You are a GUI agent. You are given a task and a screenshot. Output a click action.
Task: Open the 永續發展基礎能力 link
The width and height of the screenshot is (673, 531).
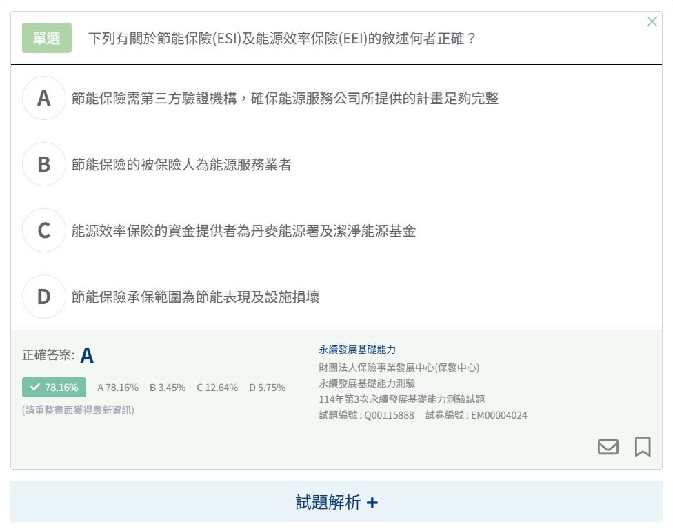coord(357,350)
